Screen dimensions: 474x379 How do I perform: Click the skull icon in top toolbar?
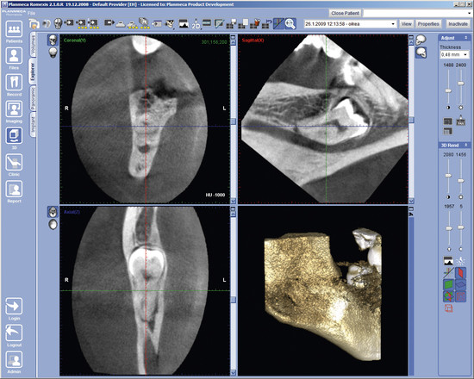click(x=58, y=23)
